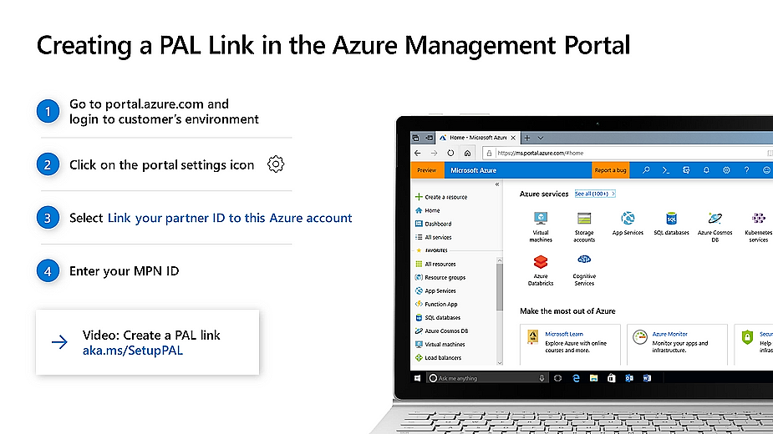Screen dimensions: 773x434
Task: Click the browser home button
Action: click(467, 154)
